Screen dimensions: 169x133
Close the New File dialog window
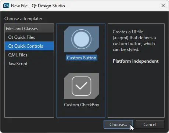(x=163, y=5)
